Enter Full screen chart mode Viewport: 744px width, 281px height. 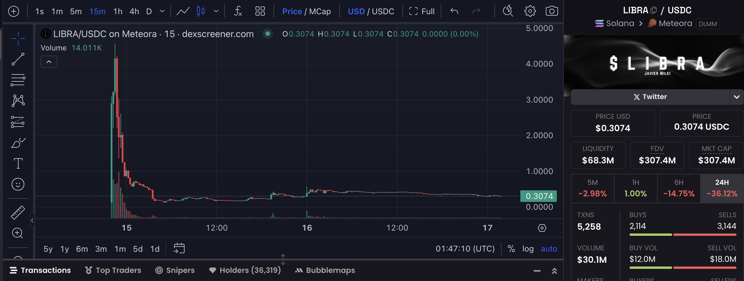pyautogui.click(x=422, y=11)
